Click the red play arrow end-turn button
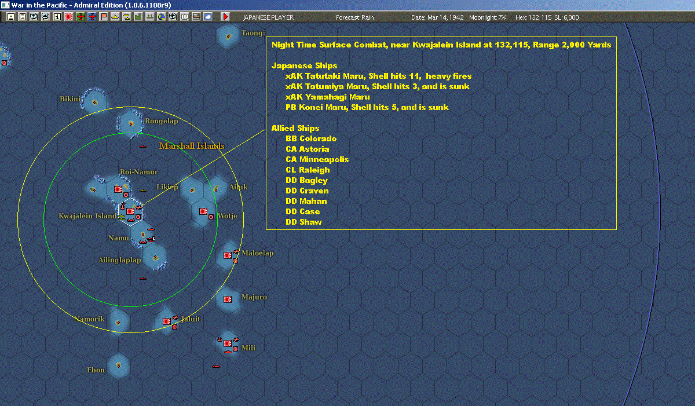 pos(225,17)
